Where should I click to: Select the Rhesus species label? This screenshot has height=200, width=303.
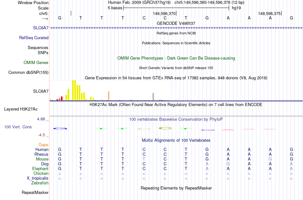pyautogui.click(x=41, y=154)
